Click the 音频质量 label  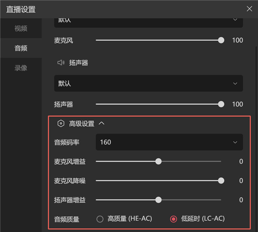(x=67, y=219)
